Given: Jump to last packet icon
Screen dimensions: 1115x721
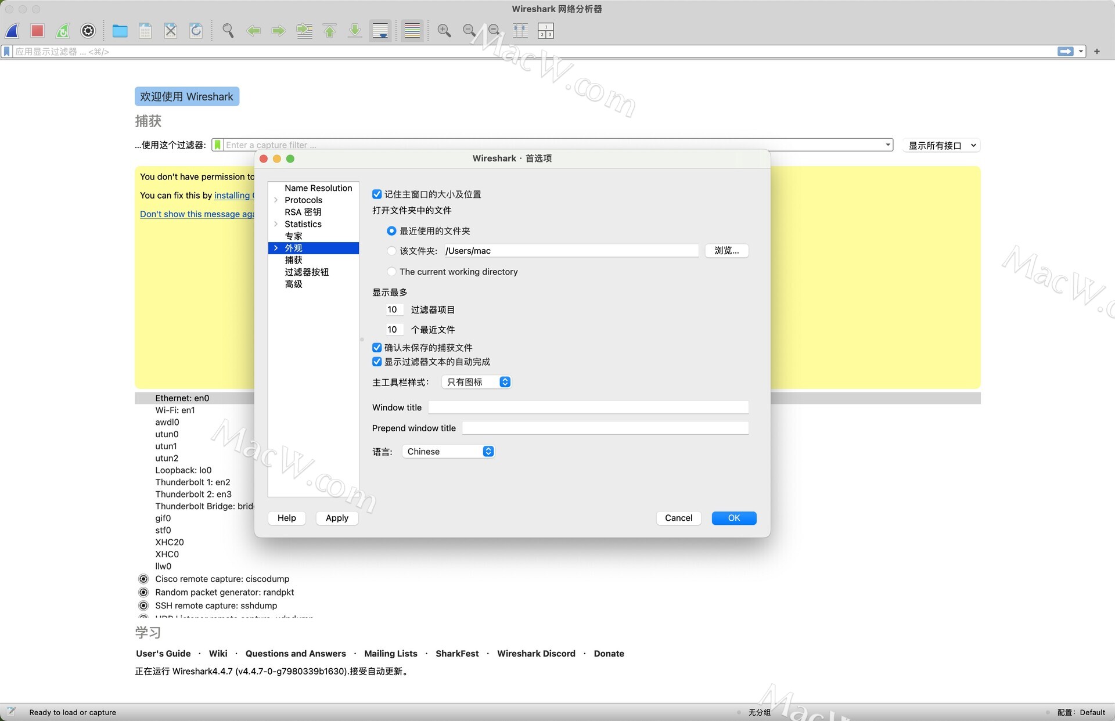Looking at the screenshot, I should (x=355, y=31).
